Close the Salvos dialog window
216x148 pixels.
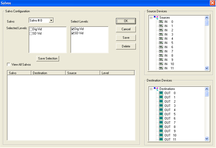(212, 3)
